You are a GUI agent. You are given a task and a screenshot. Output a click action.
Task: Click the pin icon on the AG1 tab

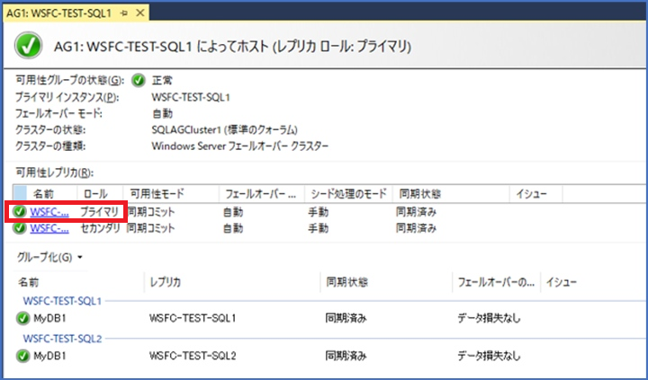click(x=123, y=13)
